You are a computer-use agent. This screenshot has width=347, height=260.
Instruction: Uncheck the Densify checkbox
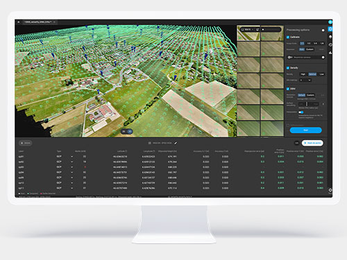(288, 68)
